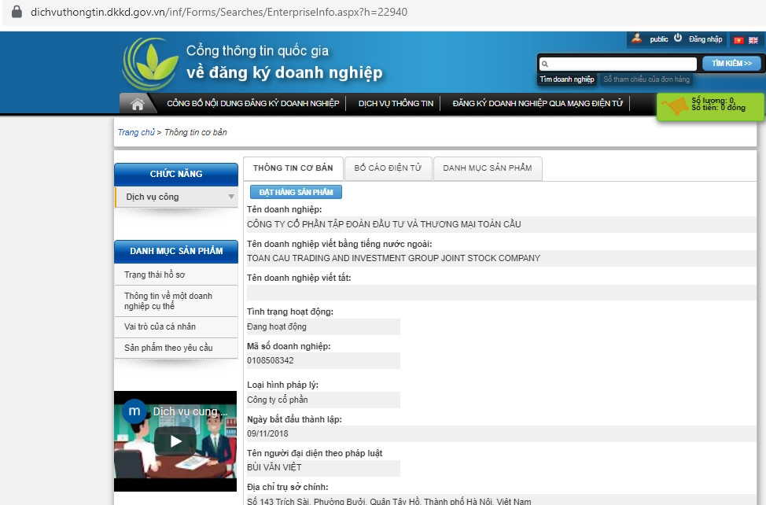Switch to the BỐ CÁO ĐIỆN TỬ tab
Image resolution: width=766 pixels, height=505 pixels.
pyautogui.click(x=388, y=168)
